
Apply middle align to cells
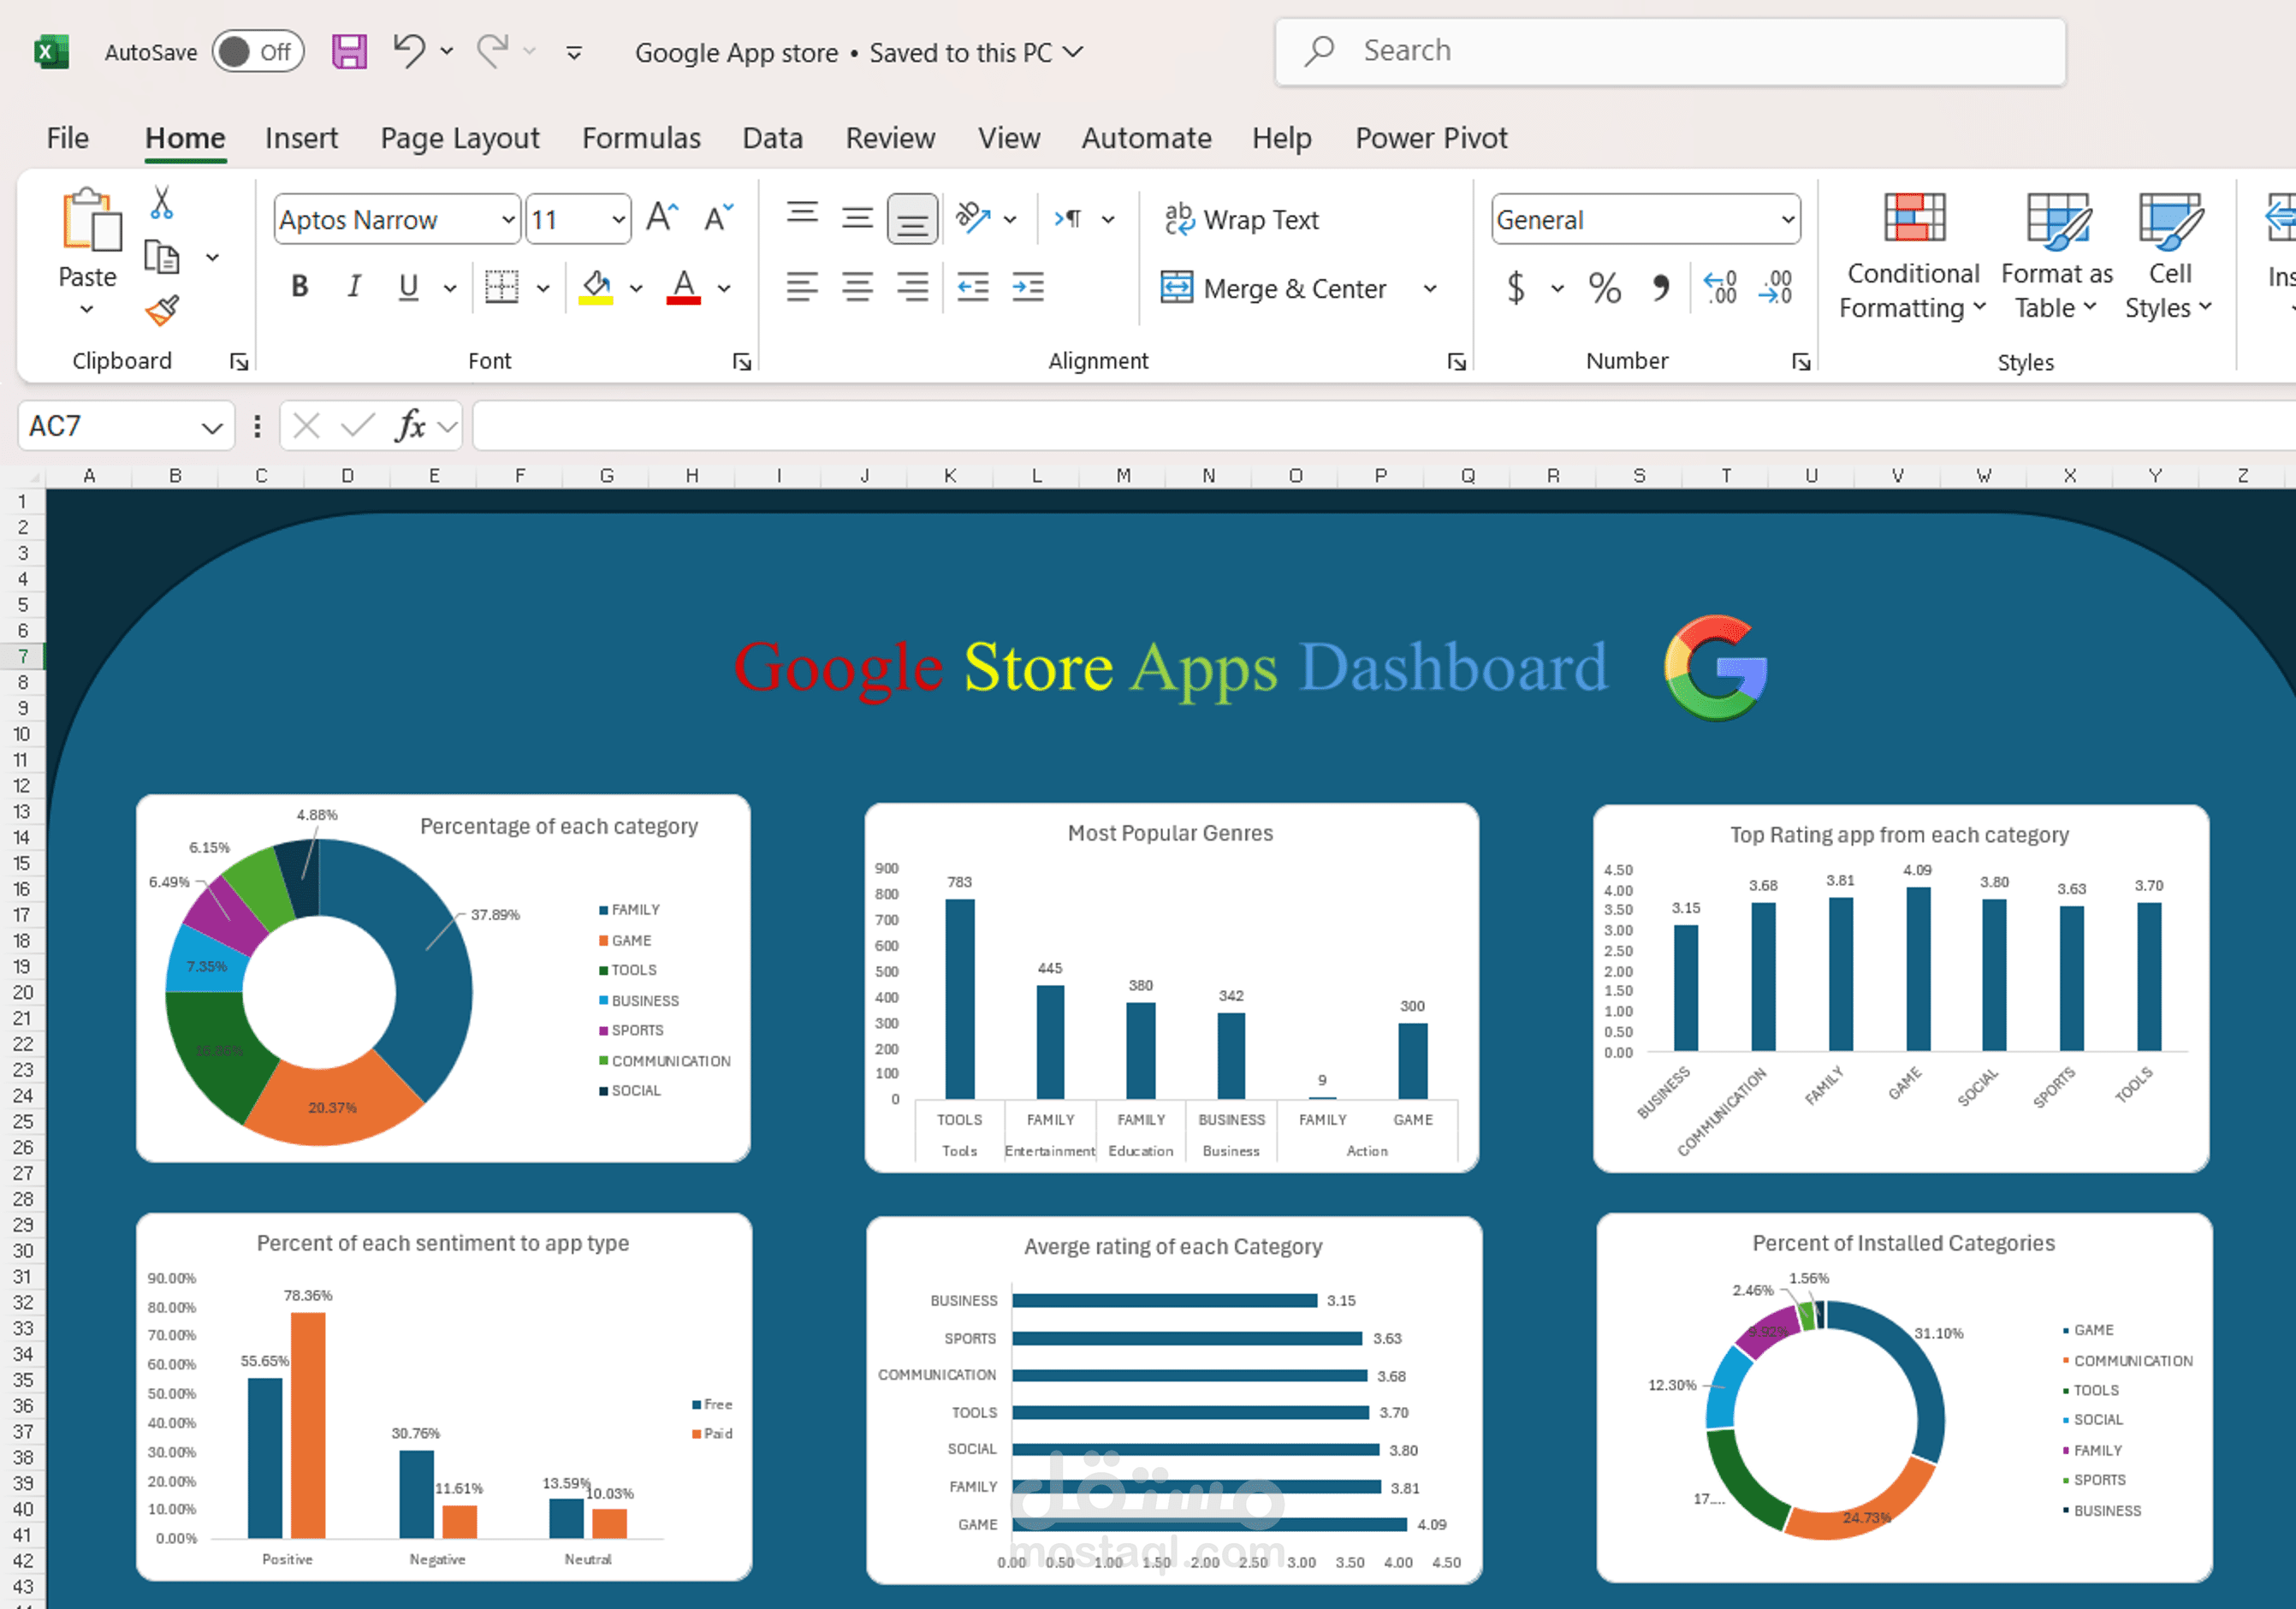(857, 218)
